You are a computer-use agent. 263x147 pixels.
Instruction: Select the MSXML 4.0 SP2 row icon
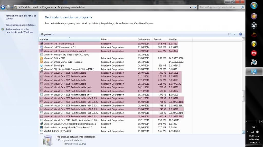coord(41,131)
